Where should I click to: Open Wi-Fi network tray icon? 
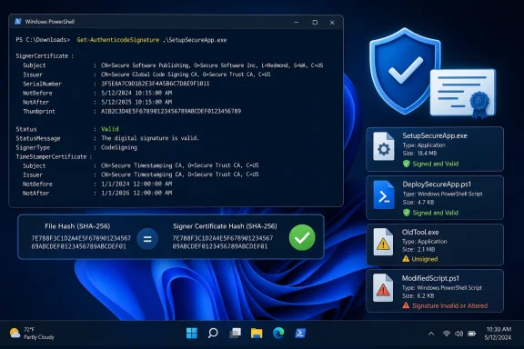[447, 334]
